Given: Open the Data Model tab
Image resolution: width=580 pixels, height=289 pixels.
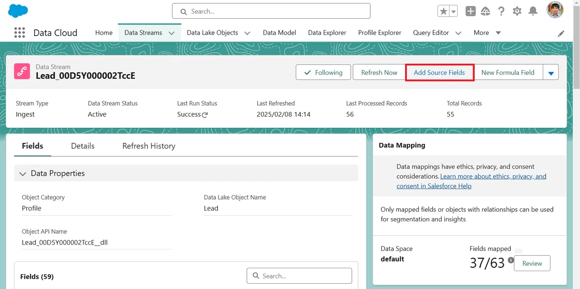Looking at the screenshot, I should pyautogui.click(x=279, y=33).
